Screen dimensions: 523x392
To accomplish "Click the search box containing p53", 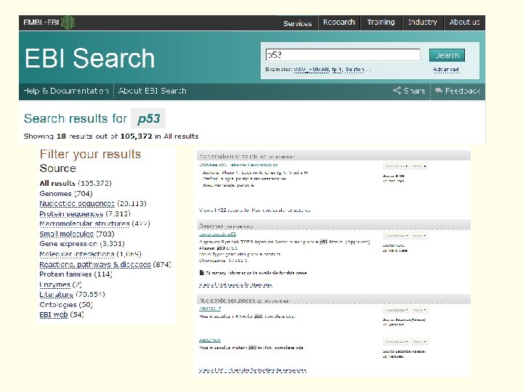I will (x=343, y=54).
